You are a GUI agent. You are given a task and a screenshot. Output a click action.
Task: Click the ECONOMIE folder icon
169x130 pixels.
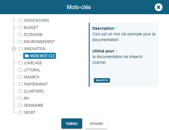pyautogui.click(x=20, y=35)
